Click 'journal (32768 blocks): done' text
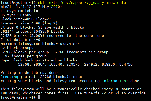This screenshot has width=151, height=101. click(51, 77)
